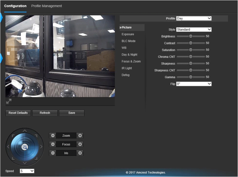This screenshot has height=177, width=238.
Task: Switch to the Profile Management tab
Action: tap(47, 6)
